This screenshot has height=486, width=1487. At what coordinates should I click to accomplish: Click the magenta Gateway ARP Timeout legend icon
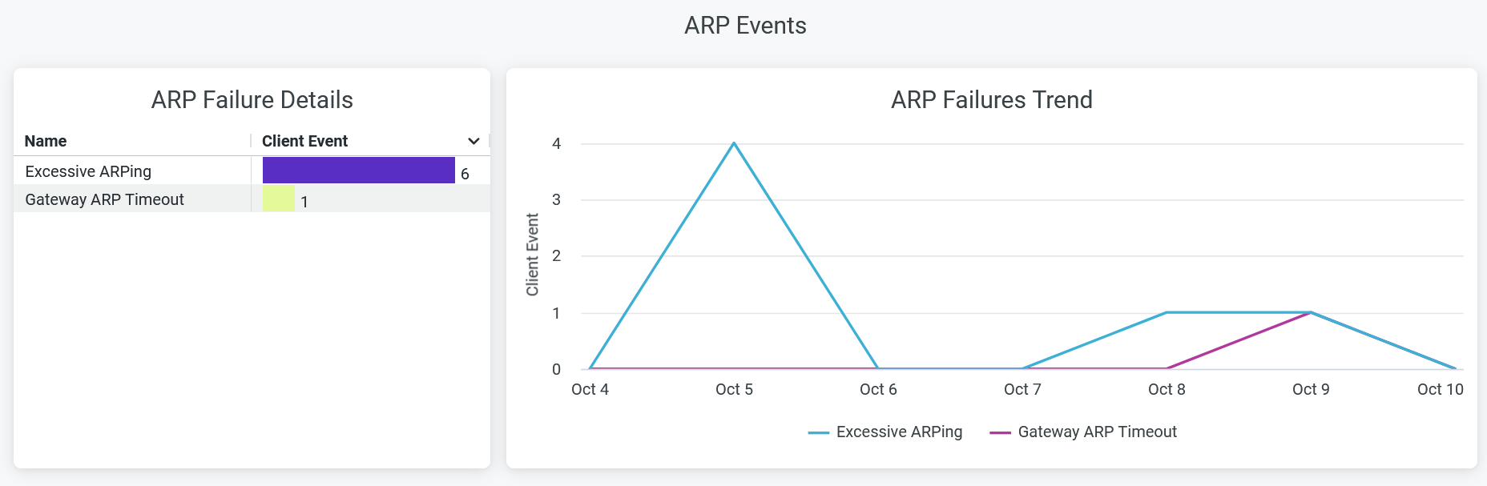click(1000, 432)
